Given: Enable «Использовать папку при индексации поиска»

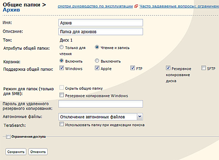Looking at the screenshot, I should point(61,125).
